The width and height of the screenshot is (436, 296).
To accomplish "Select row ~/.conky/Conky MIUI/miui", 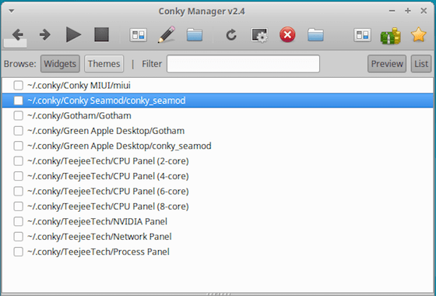I will (218, 86).
